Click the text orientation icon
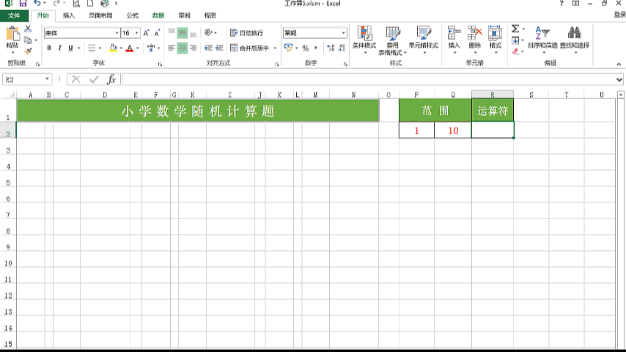The image size is (626, 352). click(208, 33)
